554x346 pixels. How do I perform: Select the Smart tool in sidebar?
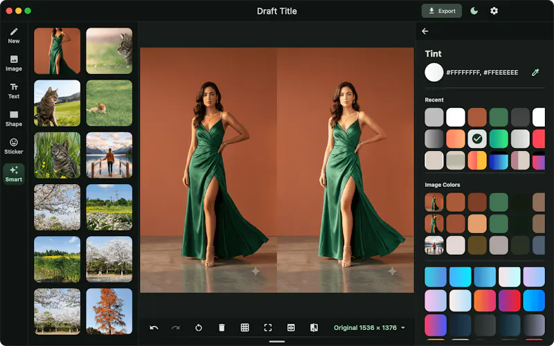(x=14, y=174)
